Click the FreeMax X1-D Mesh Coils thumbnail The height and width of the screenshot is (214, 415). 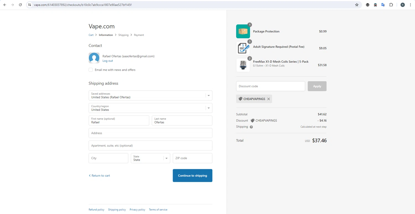(x=243, y=65)
